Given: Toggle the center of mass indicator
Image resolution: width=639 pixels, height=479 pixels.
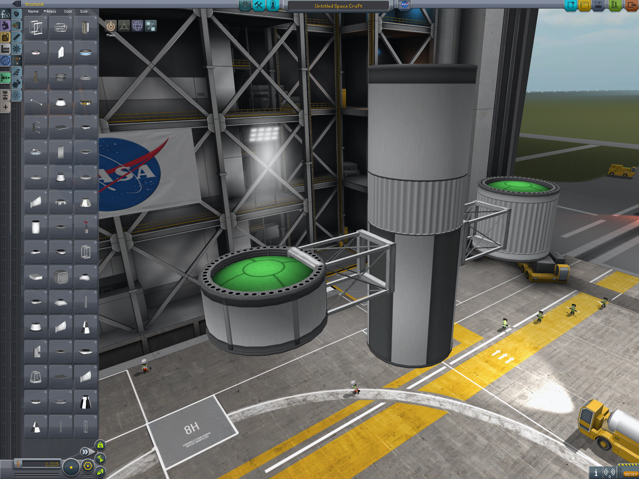Looking at the screenshot, I should pos(101,445).
